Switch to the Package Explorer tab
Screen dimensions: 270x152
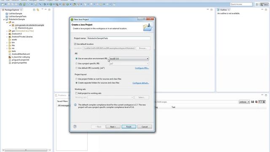click(12, 10)
